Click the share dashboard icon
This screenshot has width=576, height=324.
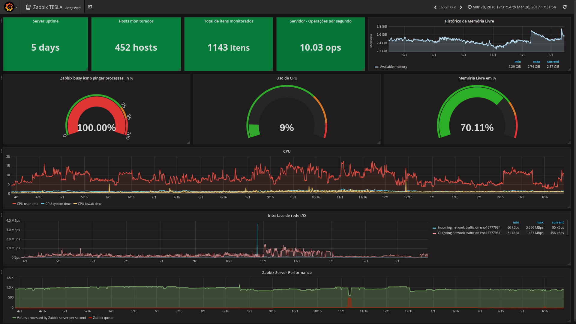tap(90, 7)
